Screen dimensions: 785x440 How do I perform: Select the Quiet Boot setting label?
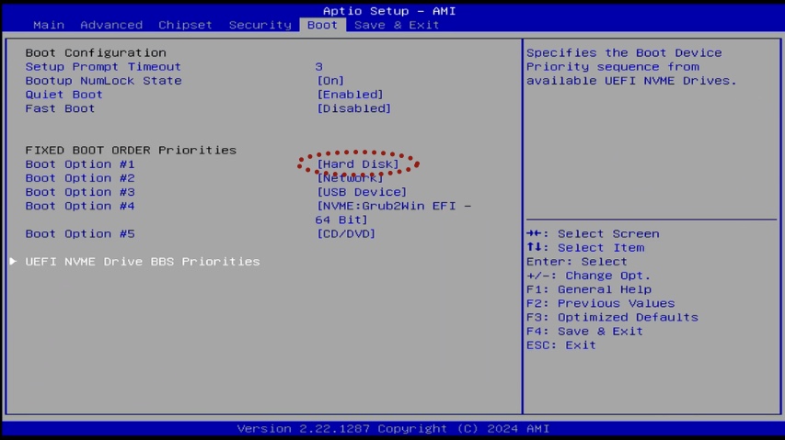(63, 95)
